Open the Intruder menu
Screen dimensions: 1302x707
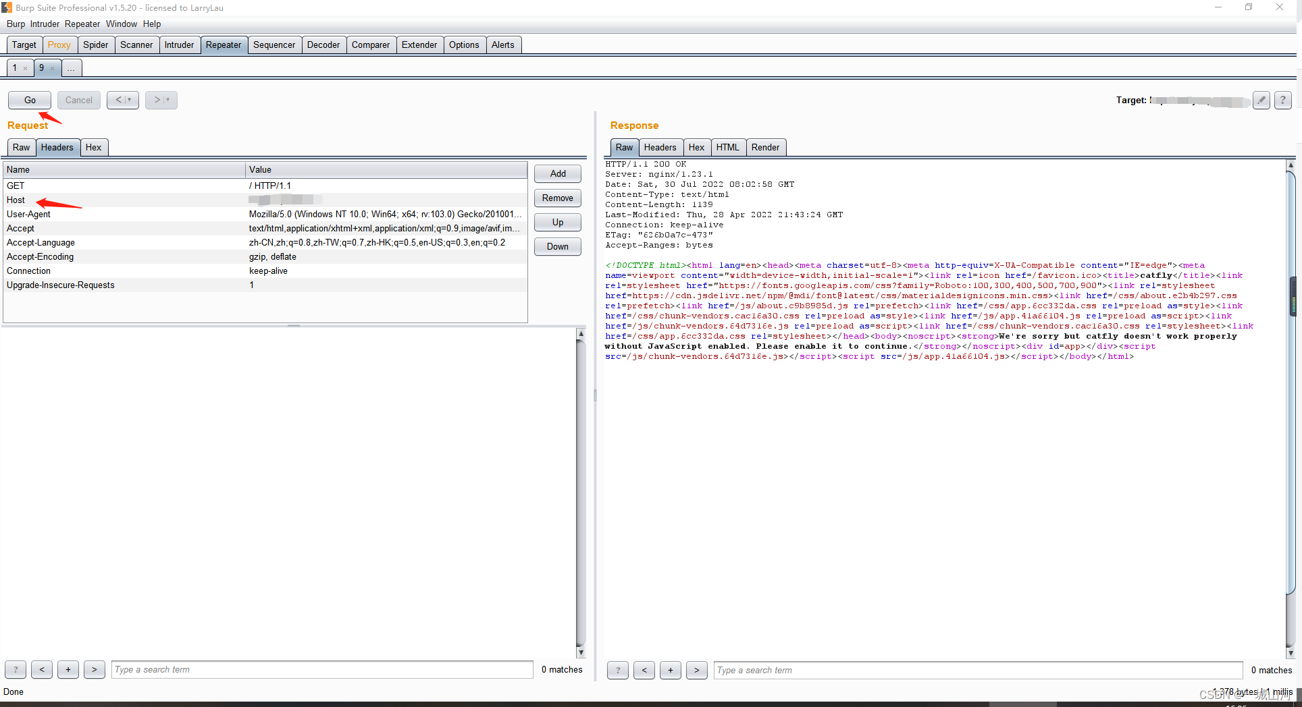(45, 24)
